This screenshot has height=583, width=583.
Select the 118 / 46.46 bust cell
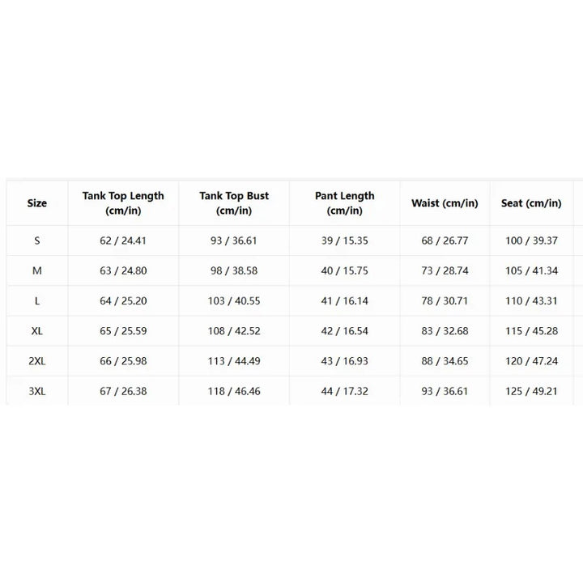(x=234, y=391)
